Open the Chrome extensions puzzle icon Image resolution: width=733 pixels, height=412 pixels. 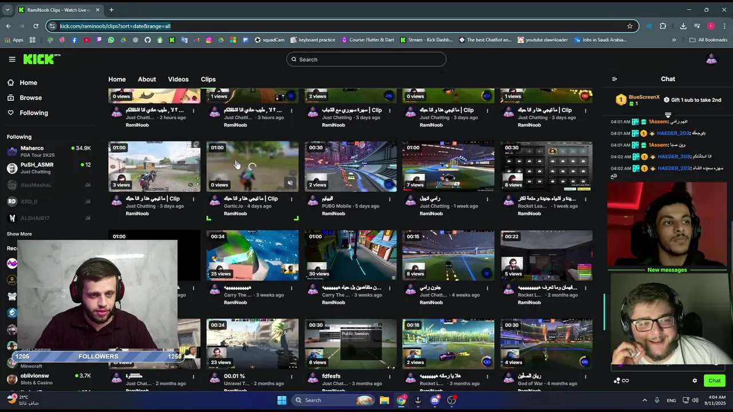coord(663,26)
